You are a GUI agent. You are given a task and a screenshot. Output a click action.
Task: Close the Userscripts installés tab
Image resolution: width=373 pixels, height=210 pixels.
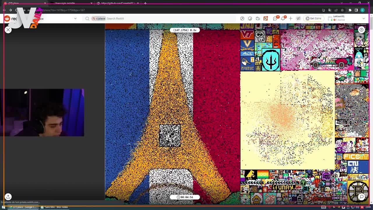[x=91, y=3]
